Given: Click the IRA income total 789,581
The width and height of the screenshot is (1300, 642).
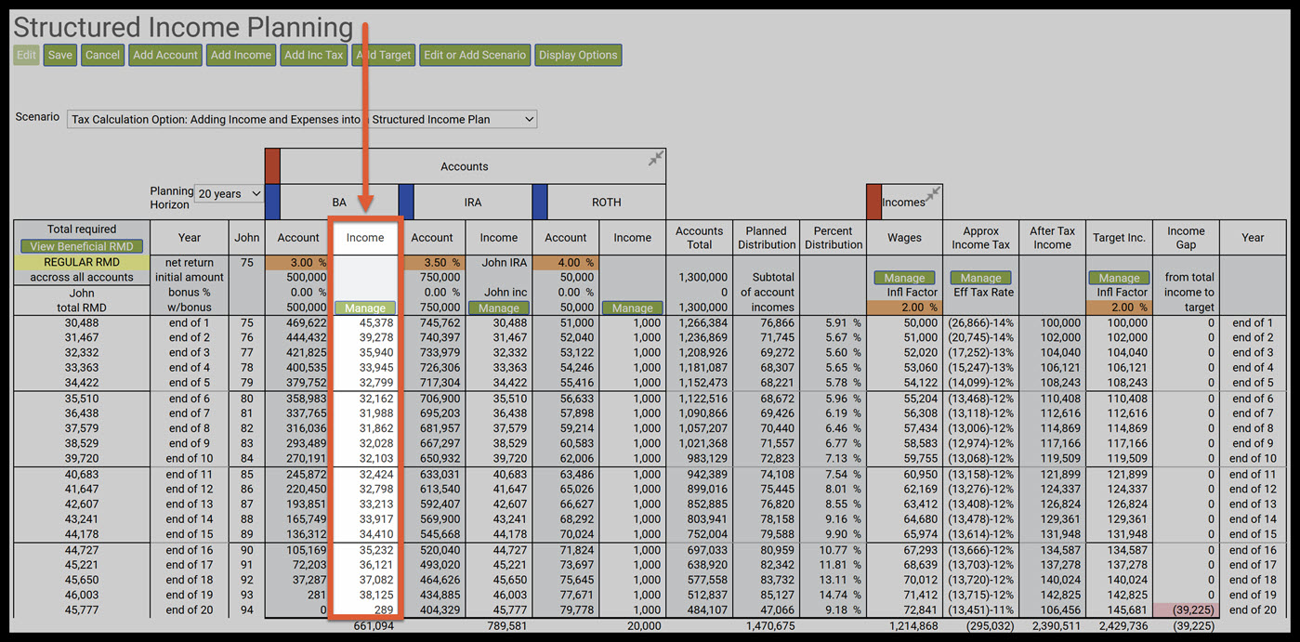Looking at the screenshot, I should click(x=508, y=626).
